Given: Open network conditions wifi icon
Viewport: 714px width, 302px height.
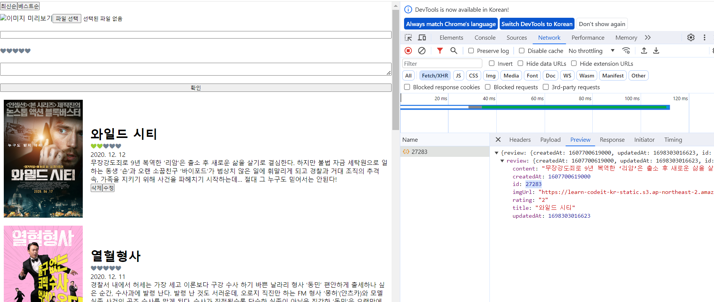Looking at the screenshot, I should (x=626, y=51).
